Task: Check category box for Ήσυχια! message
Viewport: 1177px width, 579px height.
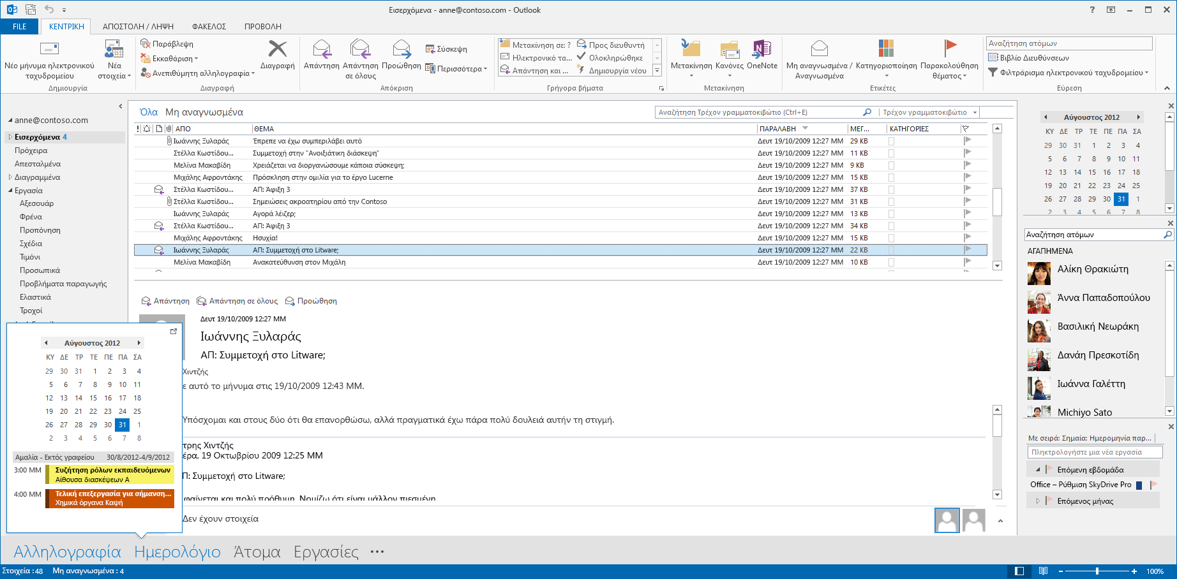Action: pos(891,238)
